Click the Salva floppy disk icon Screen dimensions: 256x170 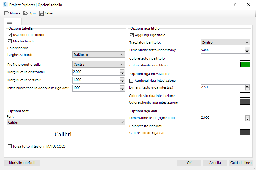point(41,13)
